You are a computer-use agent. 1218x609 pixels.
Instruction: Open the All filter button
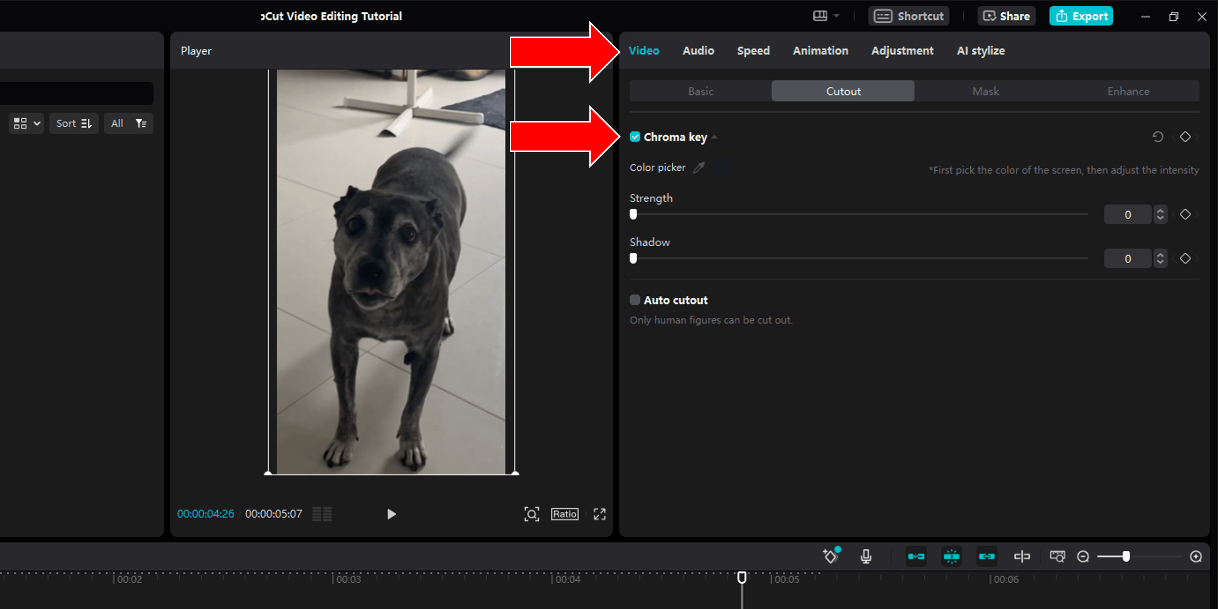[x=128, y=123]
